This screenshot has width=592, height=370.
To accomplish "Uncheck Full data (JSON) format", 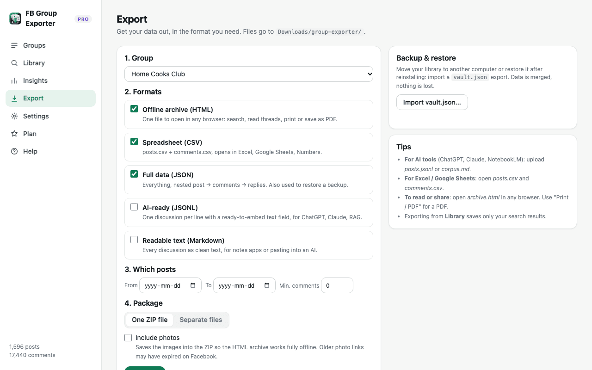I will pyautogui.click(x=134, y=174).
